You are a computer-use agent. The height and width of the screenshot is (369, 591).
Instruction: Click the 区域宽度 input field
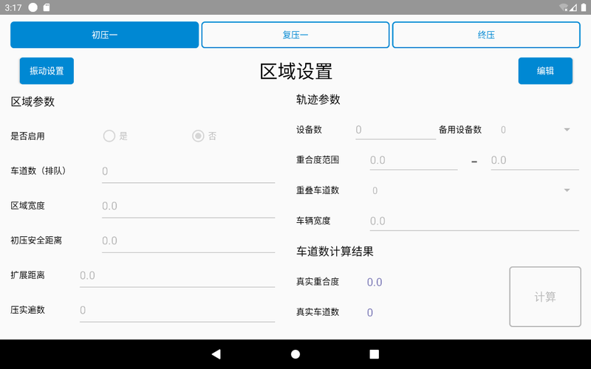(x=188, y=206)
